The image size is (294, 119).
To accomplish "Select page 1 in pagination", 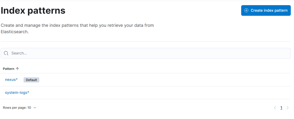I will point(281,108).
